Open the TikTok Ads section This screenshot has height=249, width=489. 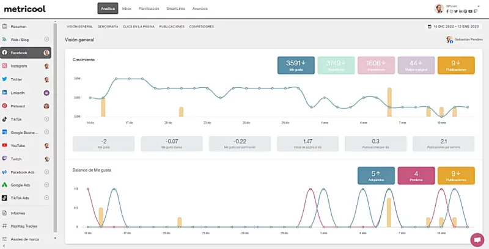(20, 198)
